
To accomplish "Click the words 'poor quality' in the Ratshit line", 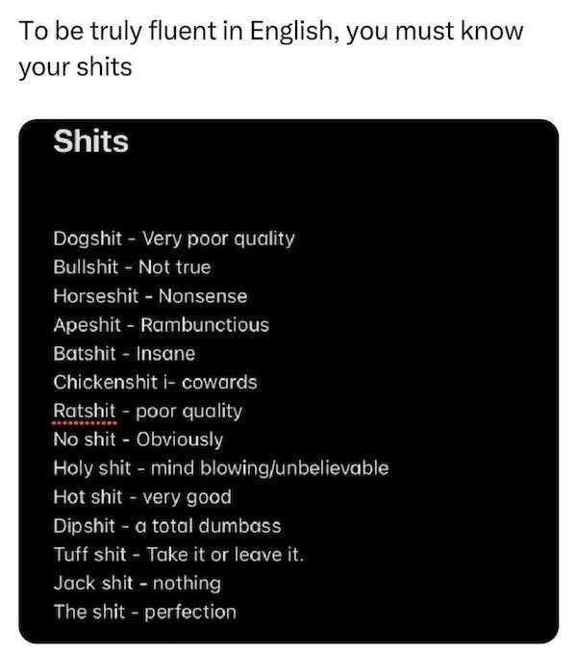I will [188, 411].
